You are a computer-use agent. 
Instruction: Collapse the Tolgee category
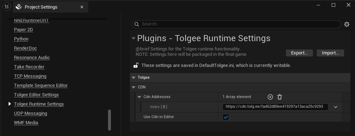point(134,78)
